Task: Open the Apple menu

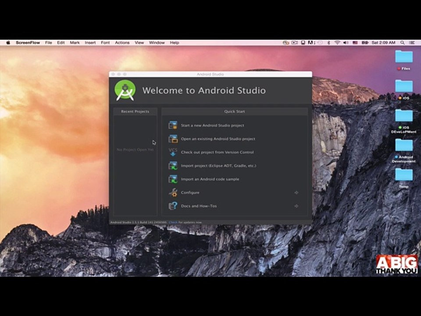Action: click(x=8, y=43)
